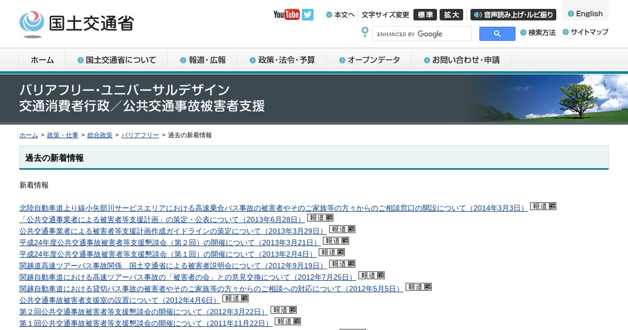Click バリアフリー in the breadcrumb
This screenshot has width=628, height=330.
coord(140,135)
